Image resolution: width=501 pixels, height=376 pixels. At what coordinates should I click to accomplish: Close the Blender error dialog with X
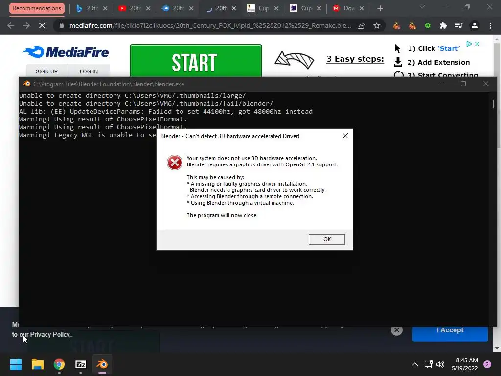tap(345, 136)
